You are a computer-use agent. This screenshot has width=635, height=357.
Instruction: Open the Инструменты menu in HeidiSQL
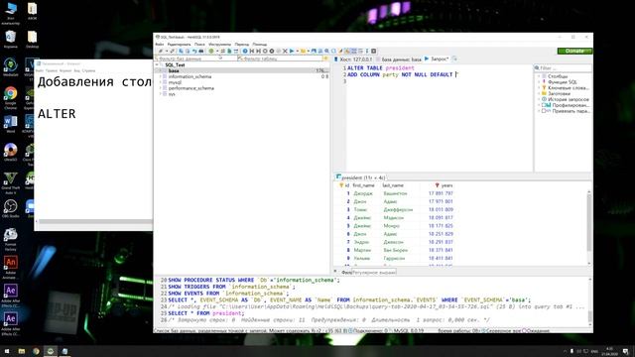(219, 44)
